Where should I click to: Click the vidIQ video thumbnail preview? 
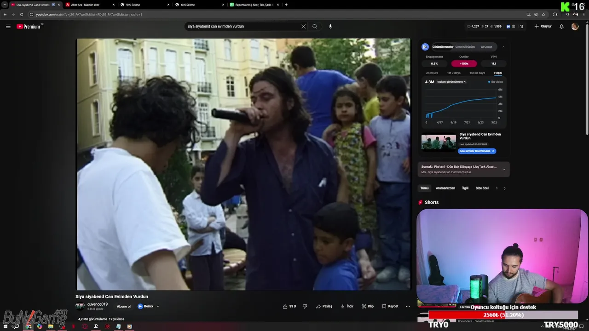[439, 143]
